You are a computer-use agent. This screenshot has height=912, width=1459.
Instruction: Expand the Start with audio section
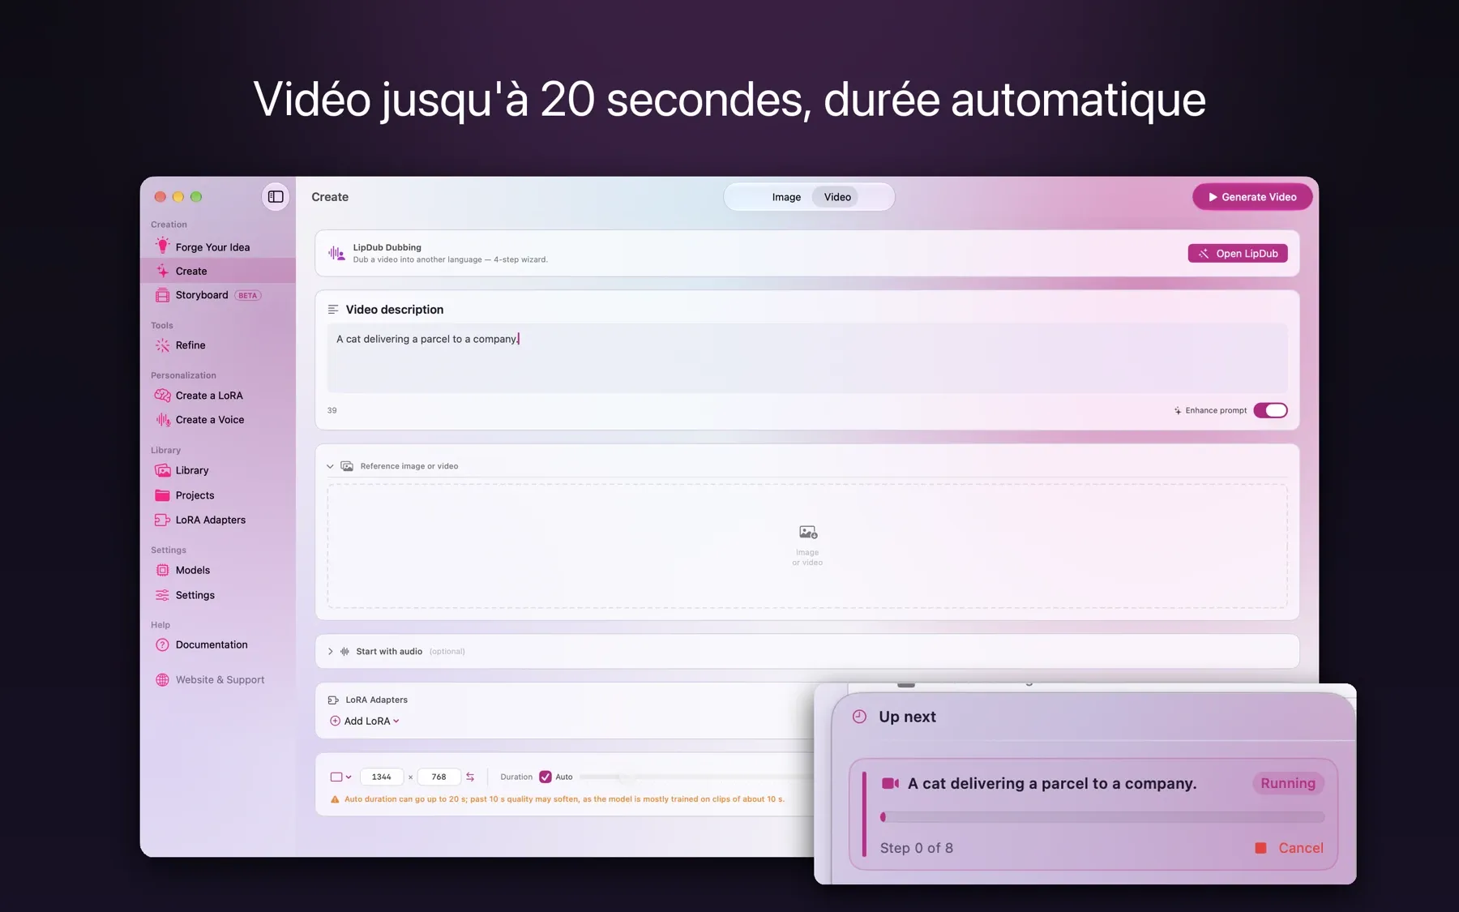[x=330, y=651]
